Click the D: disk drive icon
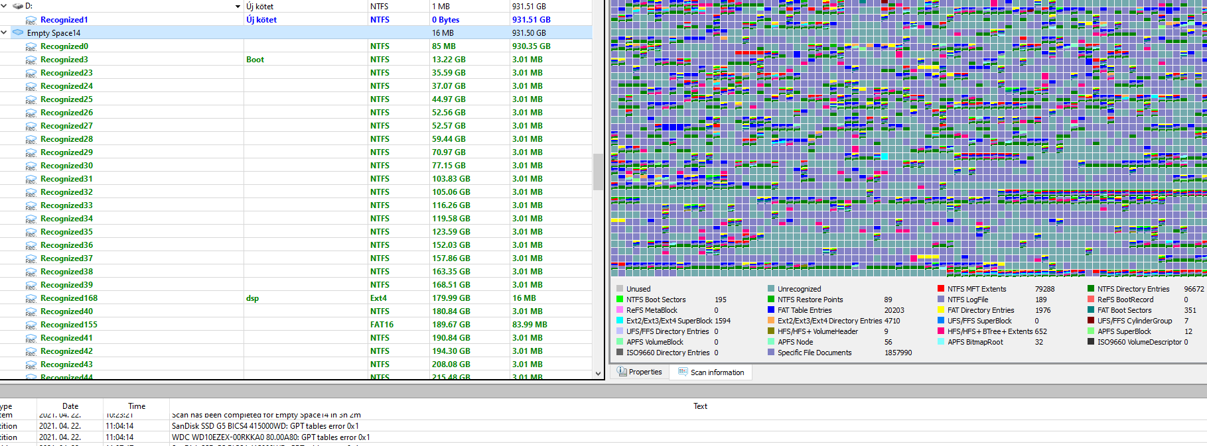 coord(18,6)
